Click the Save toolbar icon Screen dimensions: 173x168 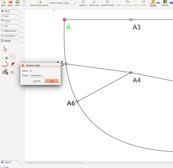(x=18, y=3)
